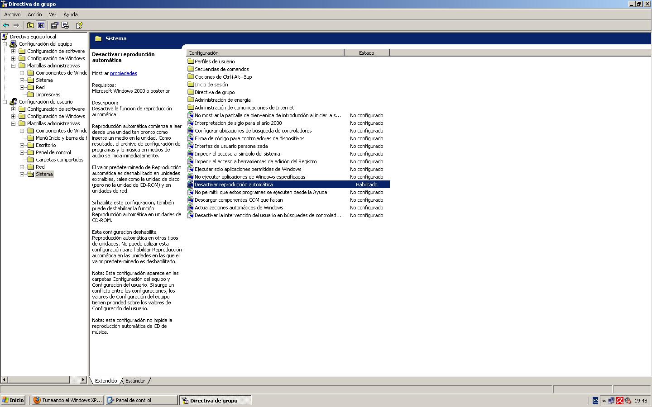Open the Acción menu
This screenshot has width=652, height=407.
click(35, 14)
